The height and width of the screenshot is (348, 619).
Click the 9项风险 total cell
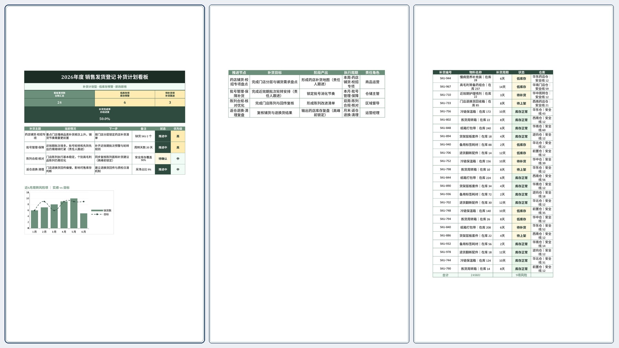(521, 275)
